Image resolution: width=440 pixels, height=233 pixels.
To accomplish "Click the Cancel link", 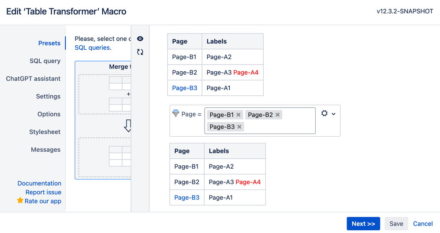I will (x=423, y=224).
